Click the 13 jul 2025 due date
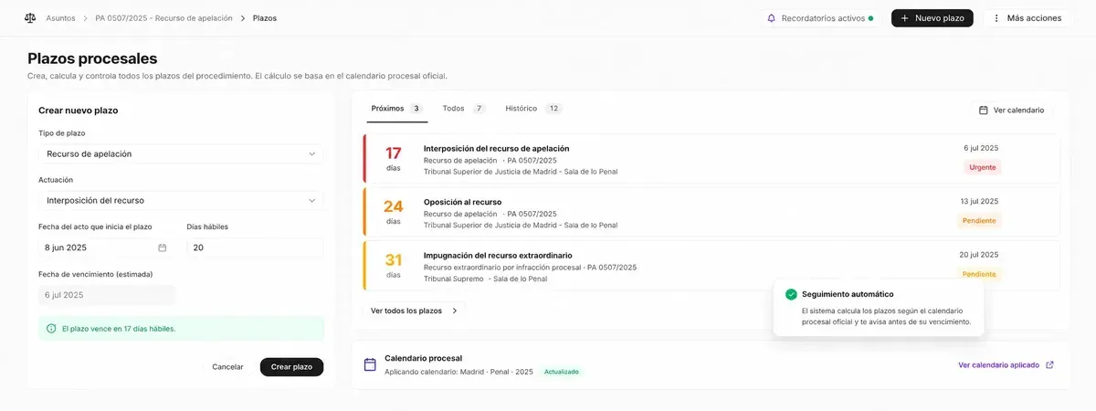 pyautogui.click(x=979, y=201)
